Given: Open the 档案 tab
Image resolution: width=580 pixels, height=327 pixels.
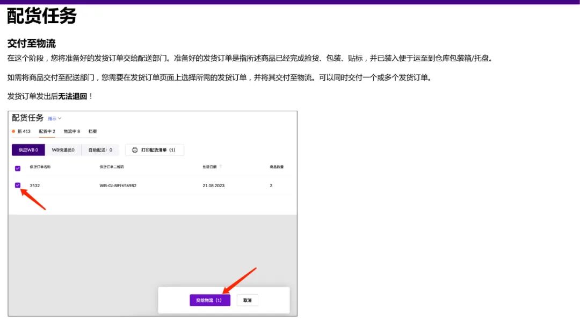Looking at the screenshot, I should pyautogui.click(x=92, y=131).
